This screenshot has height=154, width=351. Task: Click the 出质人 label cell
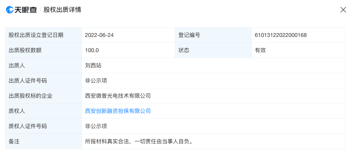click(x=17, y=65)
